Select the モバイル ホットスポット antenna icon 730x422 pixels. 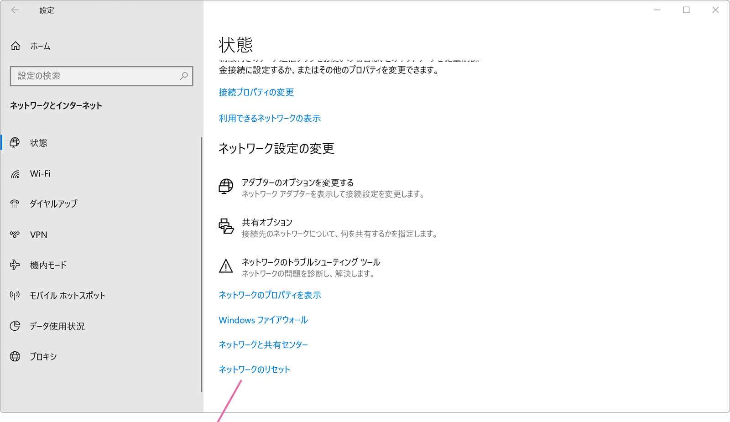(15, 296)
